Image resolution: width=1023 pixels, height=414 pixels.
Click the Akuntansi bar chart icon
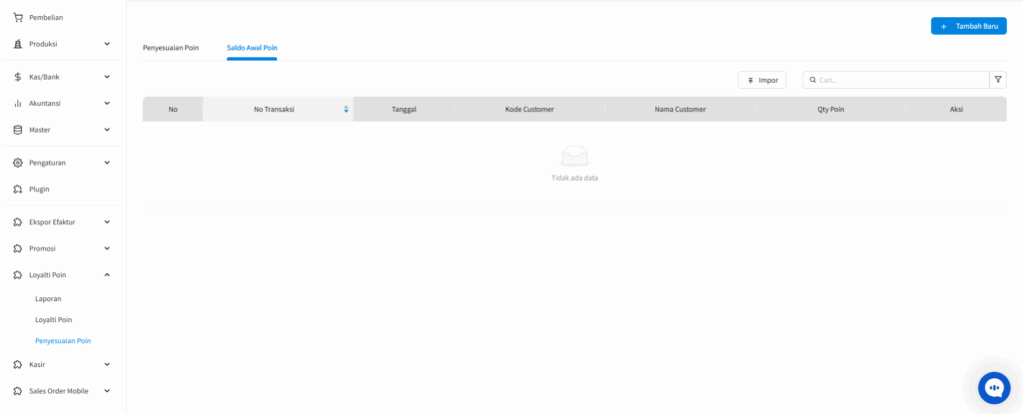pyautogui.click(x=18, y=103)
